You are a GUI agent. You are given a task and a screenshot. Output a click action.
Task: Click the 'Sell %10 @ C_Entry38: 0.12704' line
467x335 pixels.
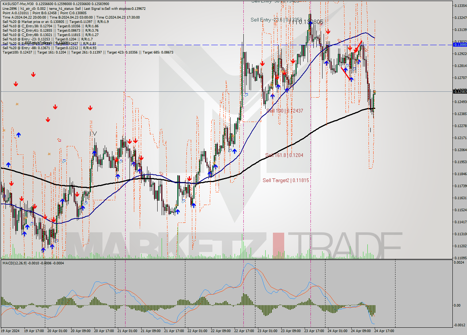pos(50,26)
